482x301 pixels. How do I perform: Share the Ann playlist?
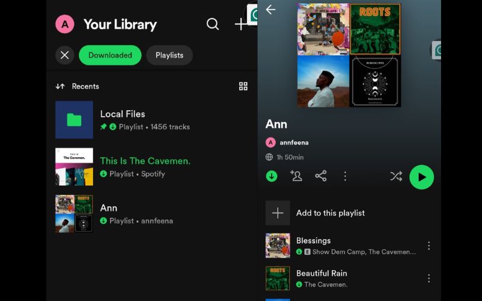[x=321, y=176]
